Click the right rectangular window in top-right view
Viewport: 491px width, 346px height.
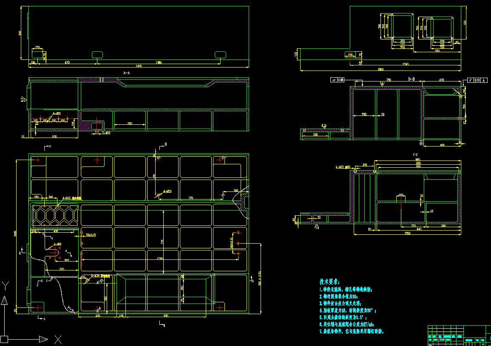(442, 29)
